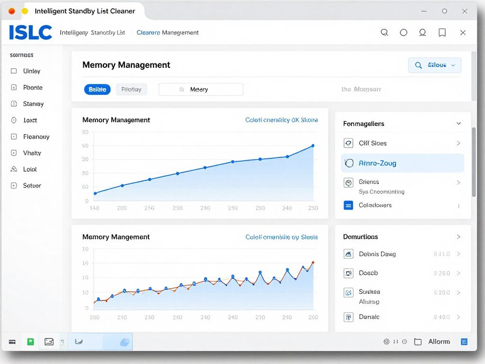The height and width of the screenshot is (364, 485).
Task: Switch to the Clearere Management tab
Action: [x=168, y=33]
